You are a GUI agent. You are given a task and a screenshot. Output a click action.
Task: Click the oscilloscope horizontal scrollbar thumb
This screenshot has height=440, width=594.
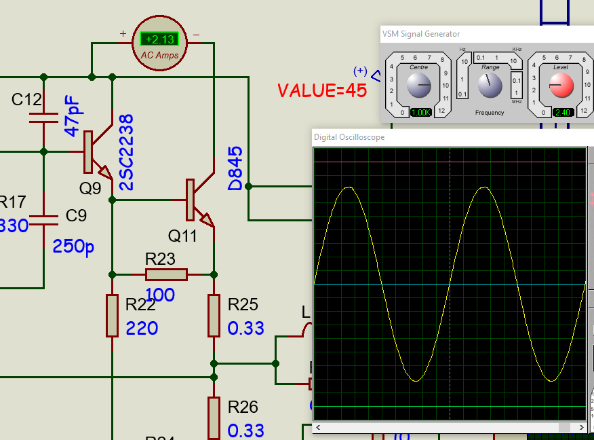[x=563, y=427]
